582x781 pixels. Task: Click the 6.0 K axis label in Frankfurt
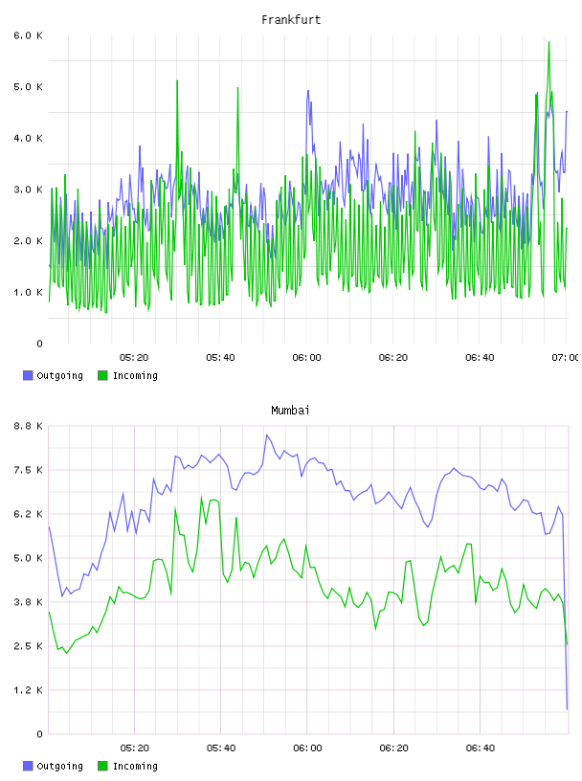click(29, 35)
